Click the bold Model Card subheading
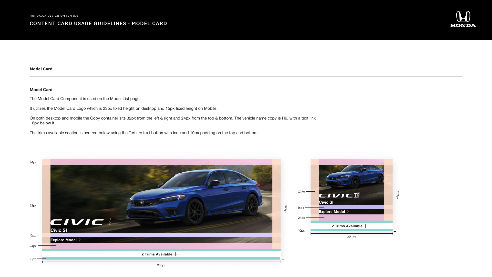This screenshot has width=492, height=277. pyautogui.click(x=41, y=90)
